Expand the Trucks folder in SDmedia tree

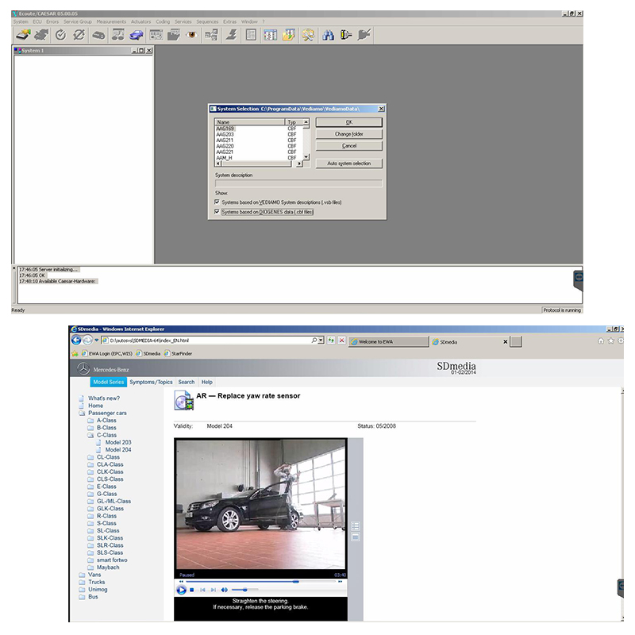[83, 582]
